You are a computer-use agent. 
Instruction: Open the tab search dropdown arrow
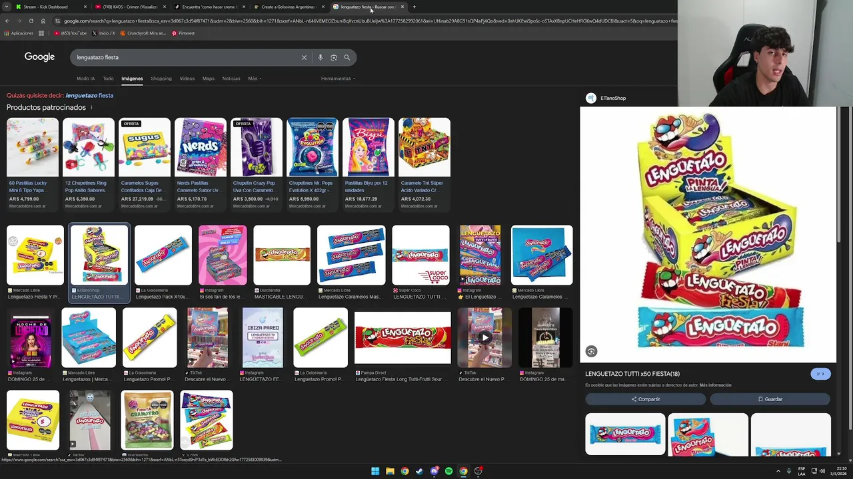(7, 7)
